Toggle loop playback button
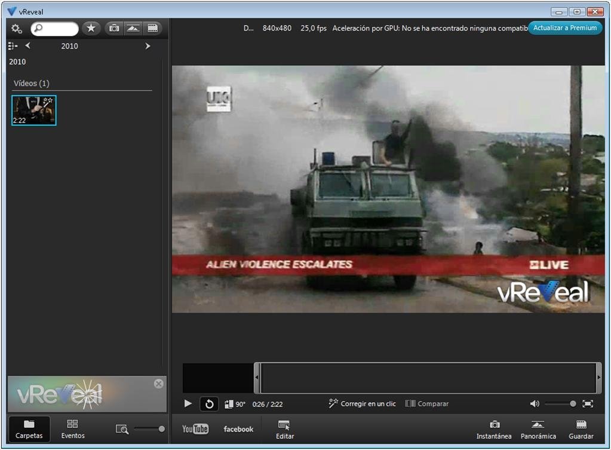Viewport: 611px width, 450px height. click(209, 404)
